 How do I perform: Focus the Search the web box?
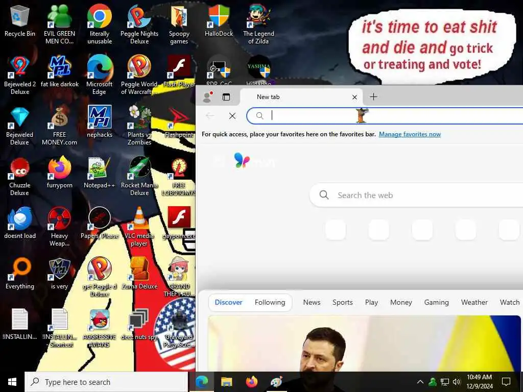417,195
